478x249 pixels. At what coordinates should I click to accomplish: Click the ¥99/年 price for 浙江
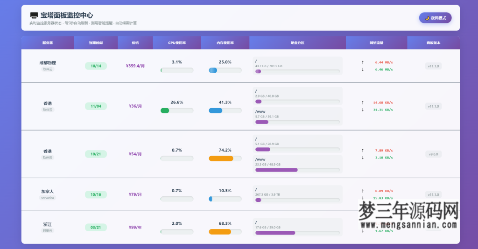click(135, 228)
